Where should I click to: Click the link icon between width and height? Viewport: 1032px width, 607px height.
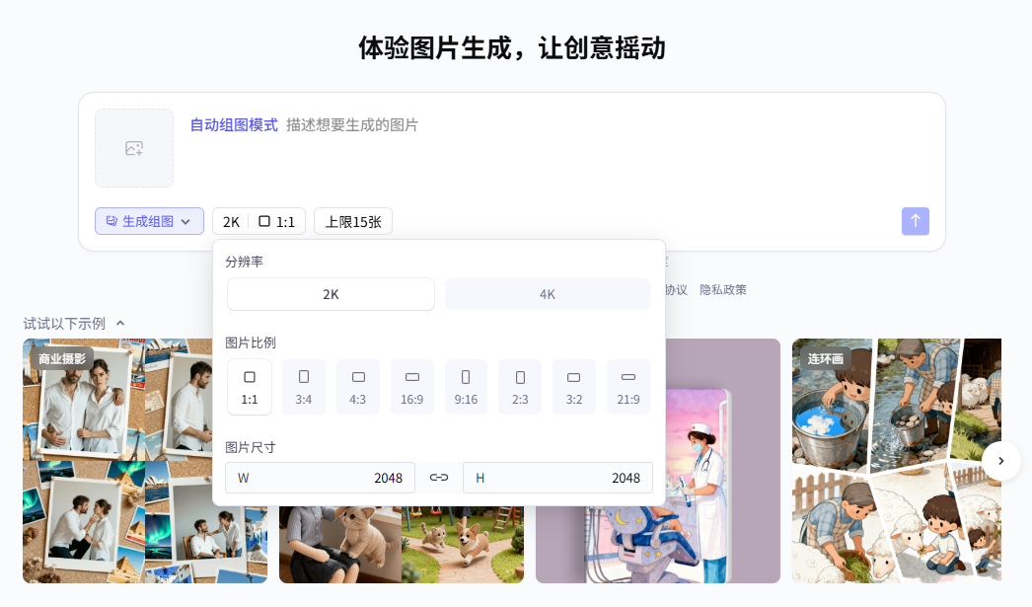tap(439, 478)
